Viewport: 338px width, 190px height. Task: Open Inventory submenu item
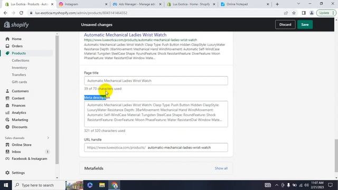click(x=20, y=68)
